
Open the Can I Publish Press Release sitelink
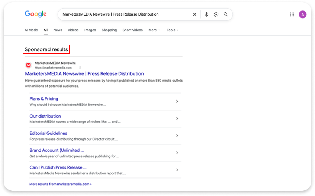58,167
